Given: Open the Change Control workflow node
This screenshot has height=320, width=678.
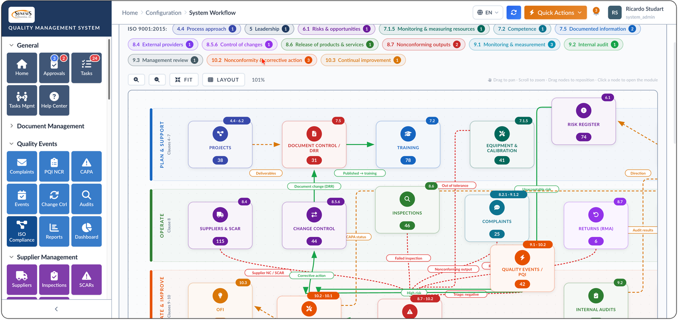Looking at the screenshot, I should point(314,226).
